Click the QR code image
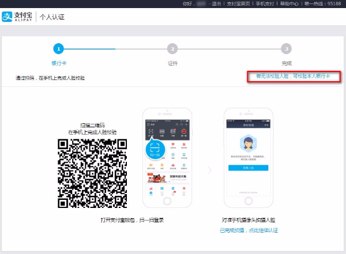The image size is (346, 254). point(92,172)
